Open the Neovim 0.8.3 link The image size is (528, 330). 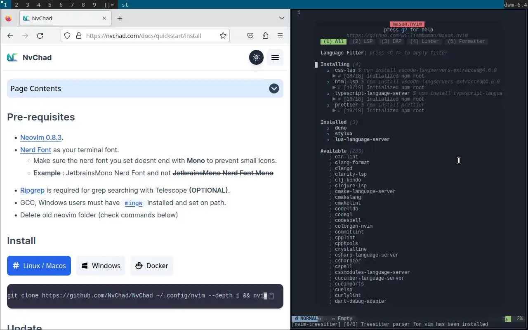point(41,137)
